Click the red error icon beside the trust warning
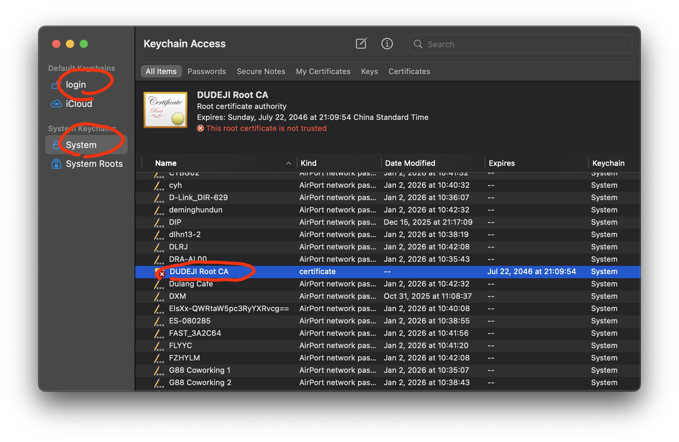Viewport: 679px width, 442px height. click(x=200, y=128)
